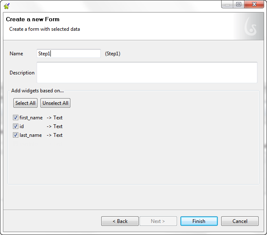Viewport: 267px width, 235px height.
Task: Click the Unselect All button
Action: (x=55, y=103)
